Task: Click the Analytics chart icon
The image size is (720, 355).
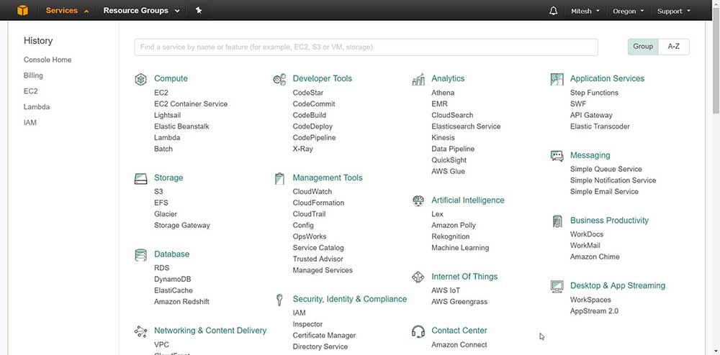Action: point(418,79)
